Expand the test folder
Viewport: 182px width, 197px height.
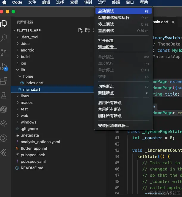tap(18, 109)
